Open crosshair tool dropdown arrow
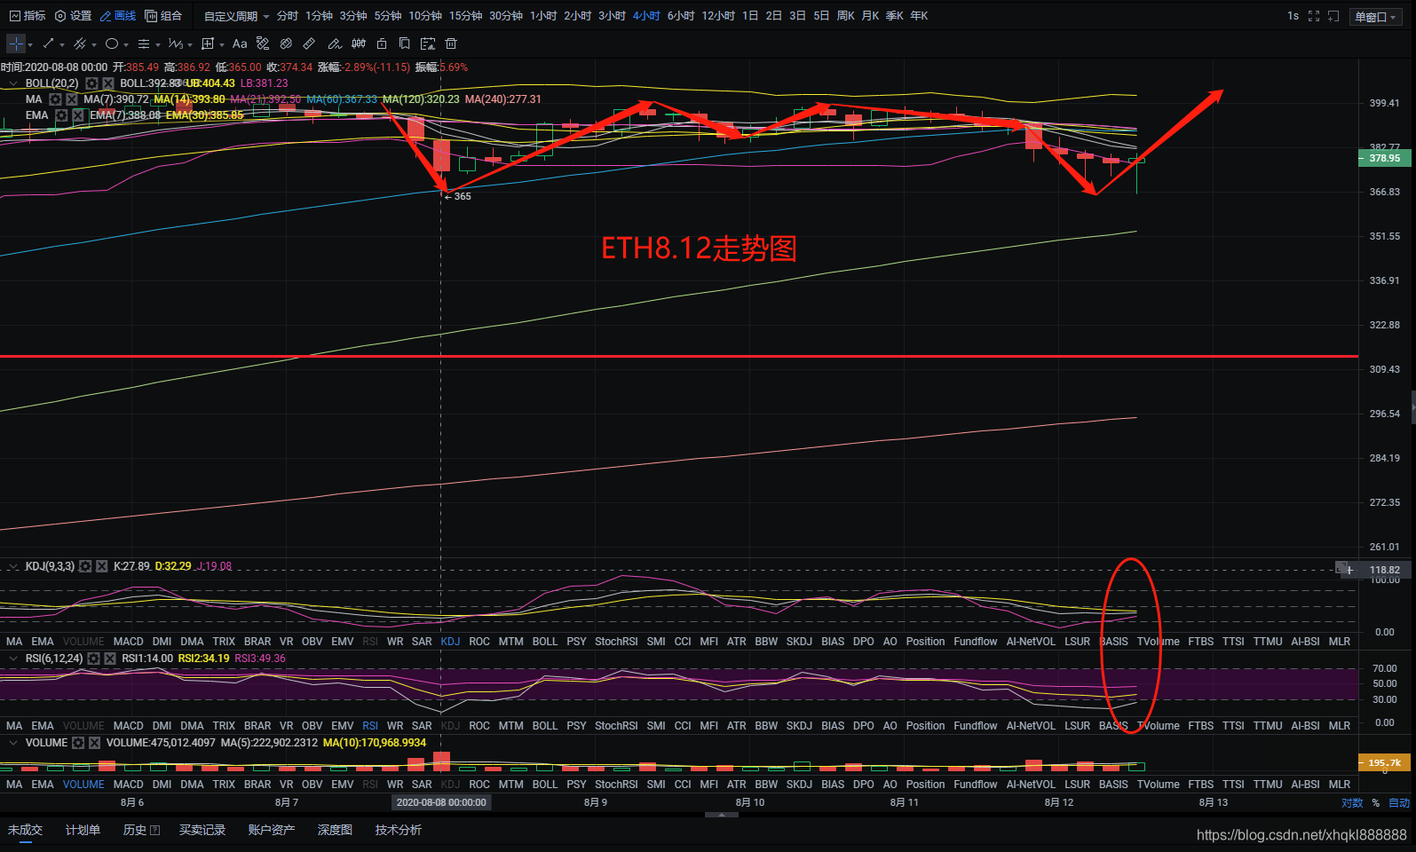The width and height of the screenshot is (1416, 852). point(30,44)
